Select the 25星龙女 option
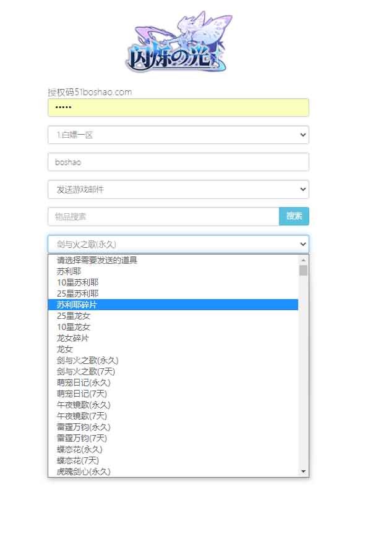Screen dimensions: 386x545 coord(74,316)
